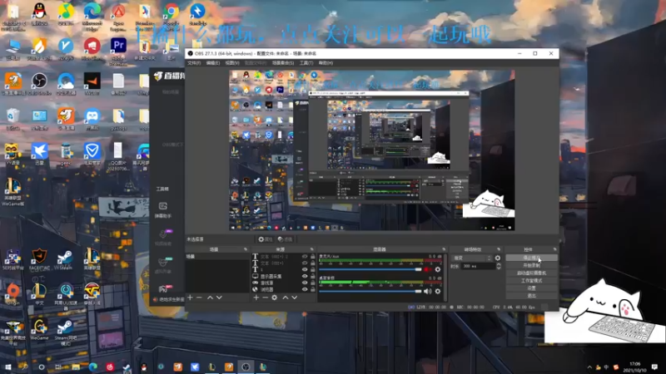Toggle visibility of 文本 (GDI+) 2 source

305,257
